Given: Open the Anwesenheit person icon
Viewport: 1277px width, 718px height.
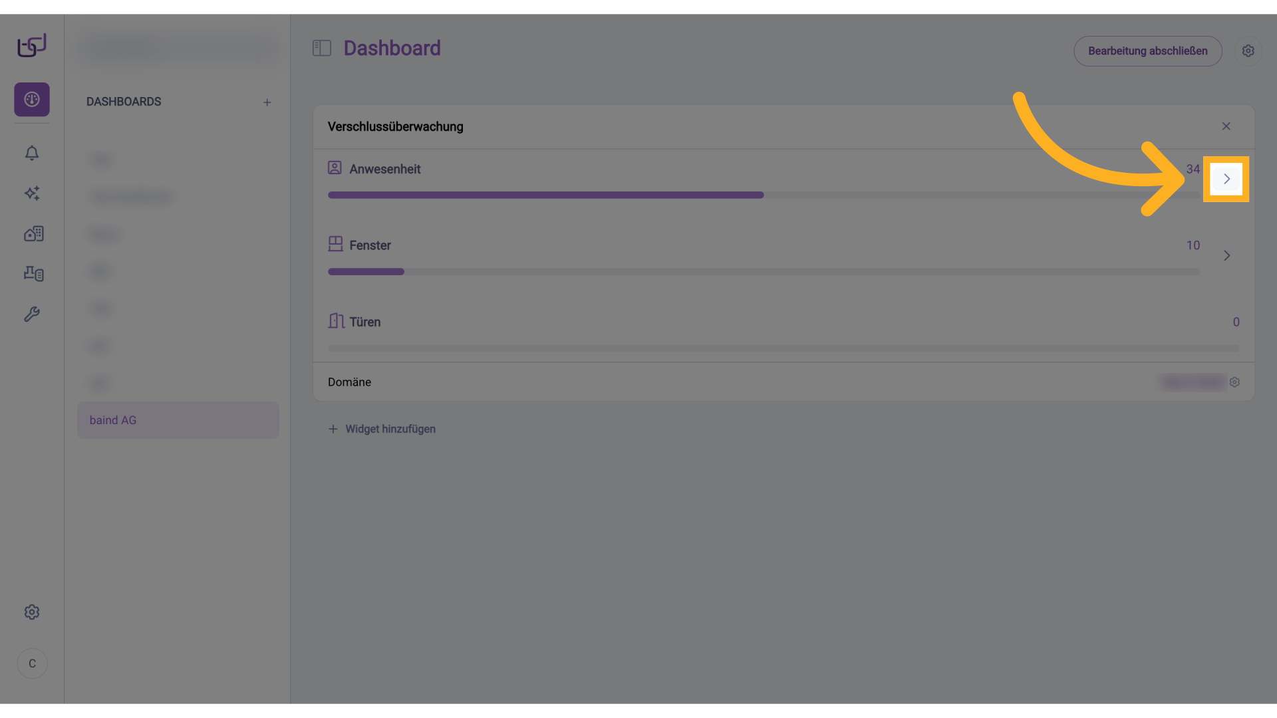Looking at the screenshot, I should click(x=335, y=168).
